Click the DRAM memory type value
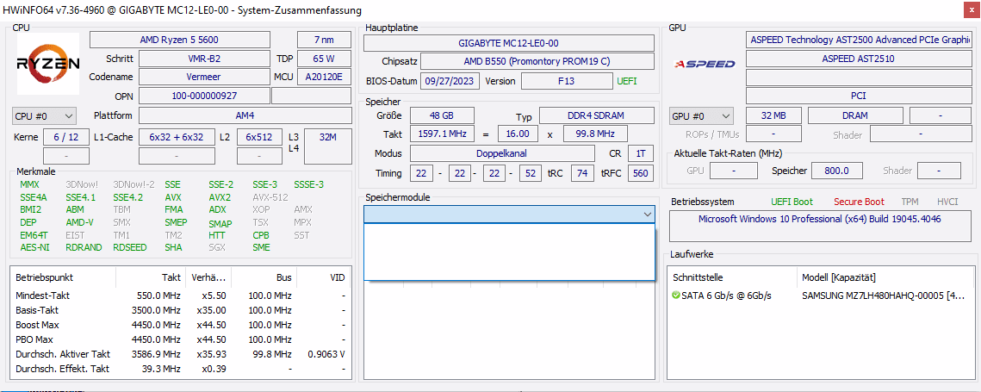The width and height of the screenshot is (981, 392). (855, 115)
